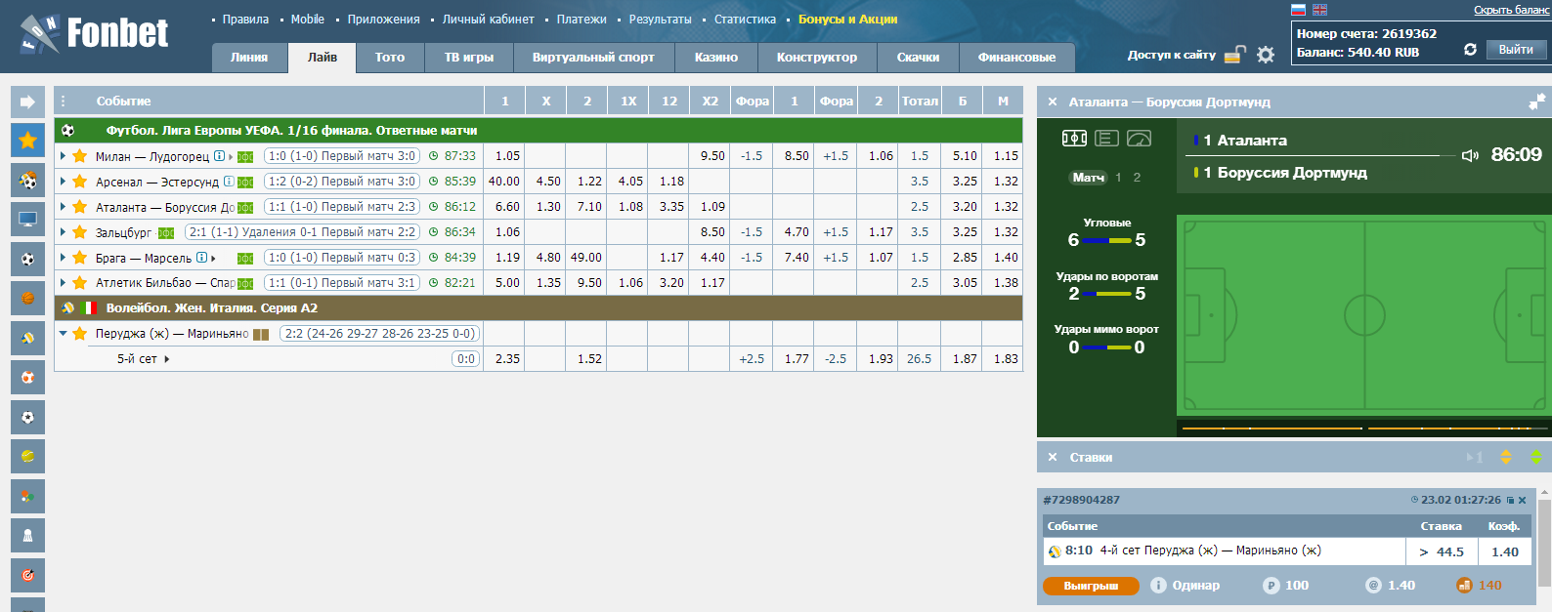Open the Скачки tab

(x=919, y=58)
